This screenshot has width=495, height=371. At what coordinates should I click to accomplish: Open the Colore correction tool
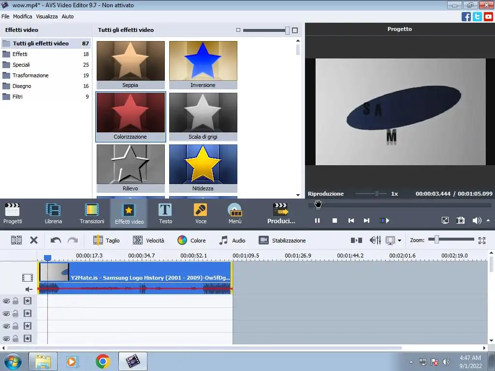[191, 241]
